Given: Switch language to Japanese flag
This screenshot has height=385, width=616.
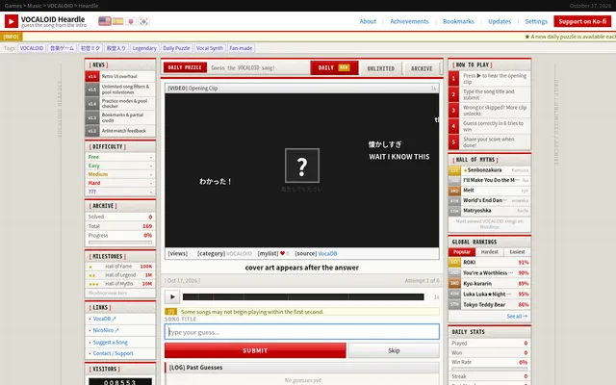Looking at the screenshot, I should click(x=131, y=21).
